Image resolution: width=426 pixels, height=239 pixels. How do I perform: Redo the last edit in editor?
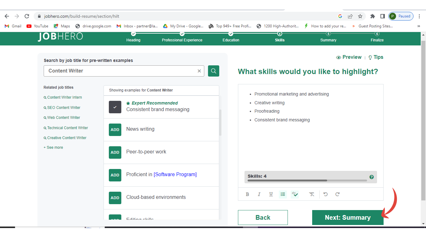337,194
